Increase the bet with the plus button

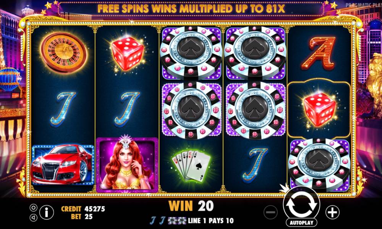click(x=333, y=212)
